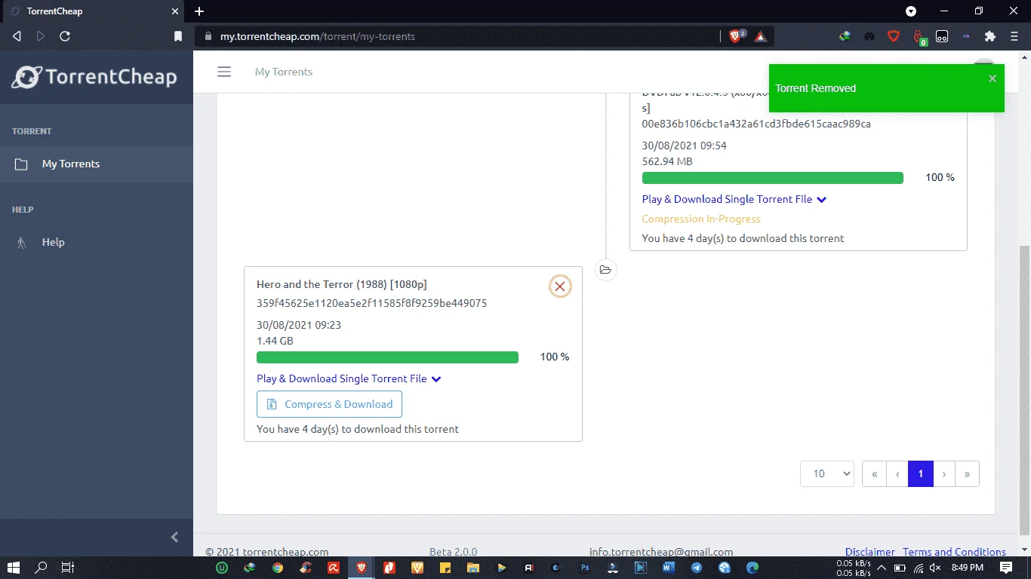Go back in the browser
1031x579 pixels.
coord(17,36)
